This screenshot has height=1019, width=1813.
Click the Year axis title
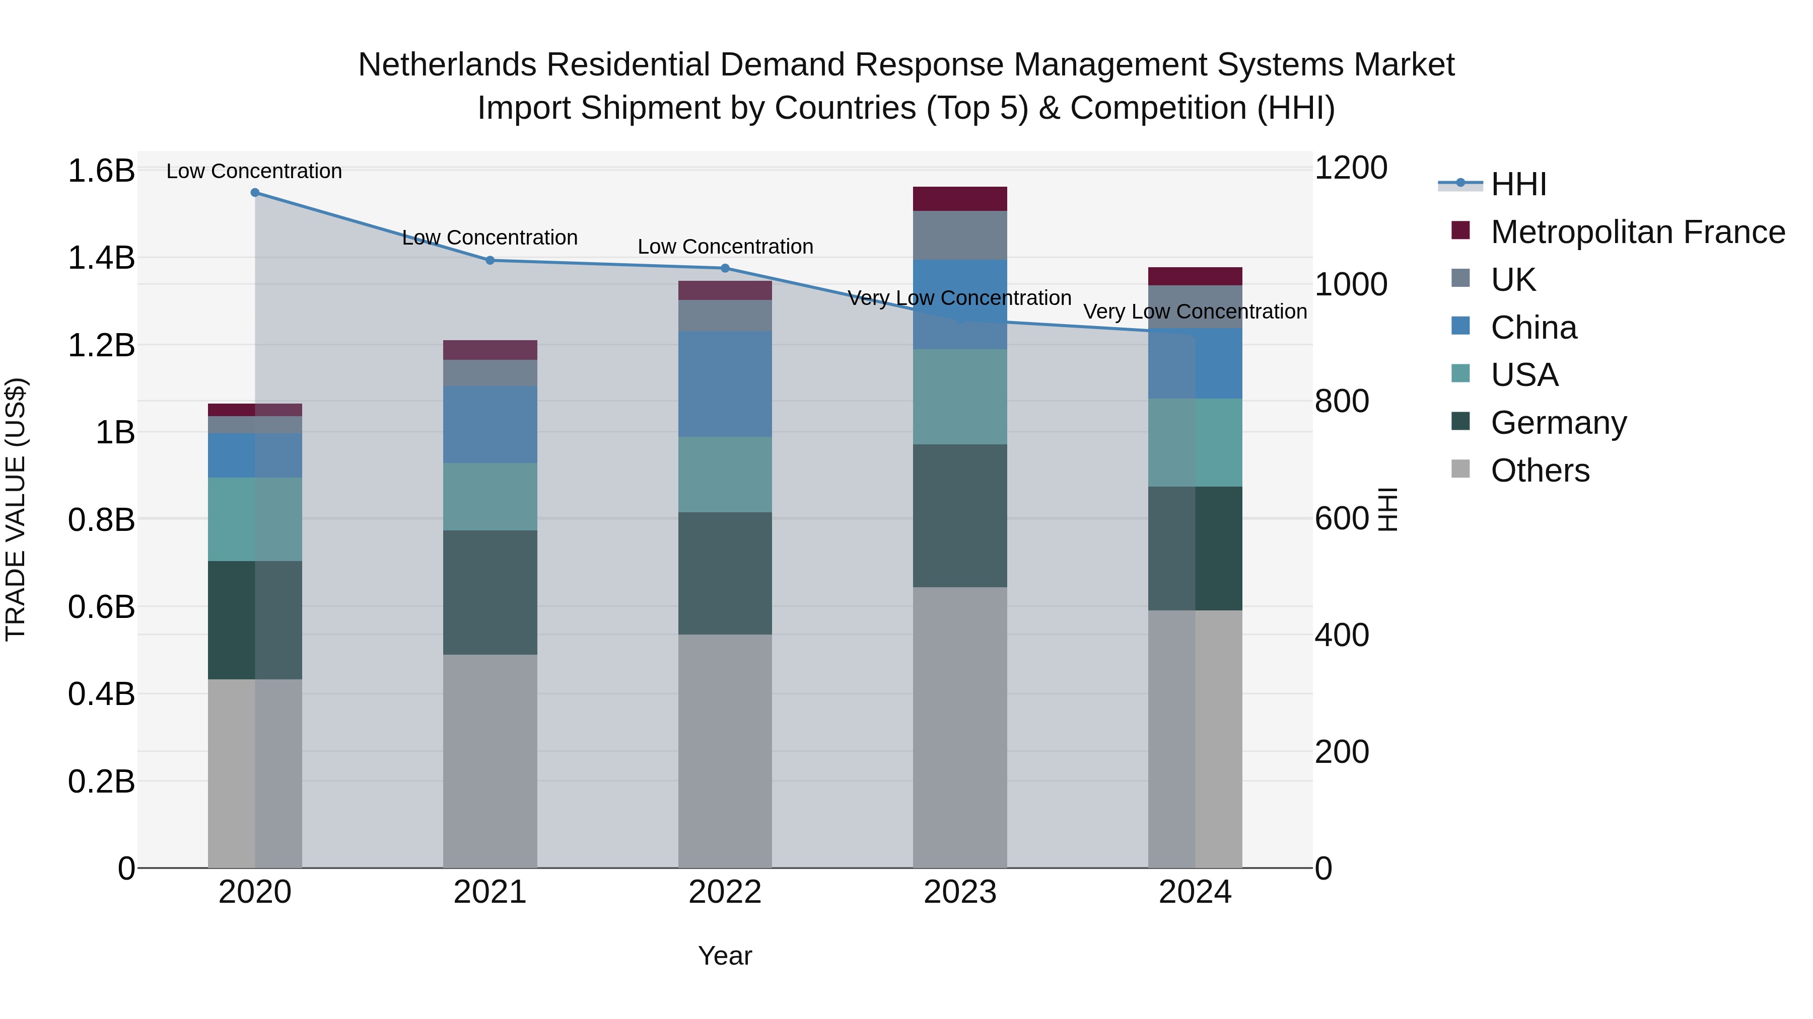pyautogui.click(x=725, y=956)
